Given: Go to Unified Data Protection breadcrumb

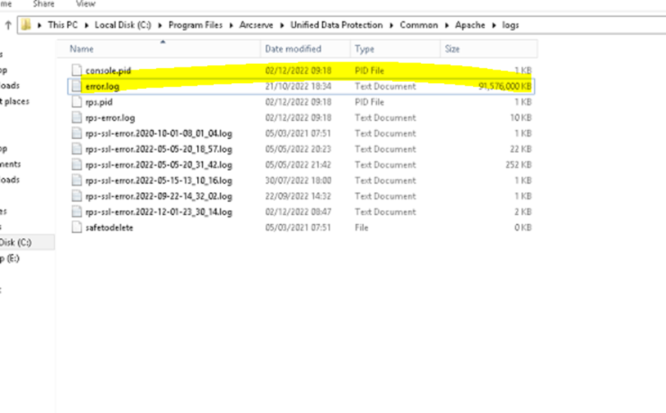Looking at the screenshot, I should point(336,25).
